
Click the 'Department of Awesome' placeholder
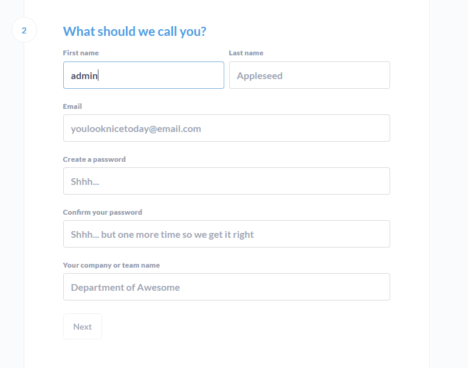(125, 287)
